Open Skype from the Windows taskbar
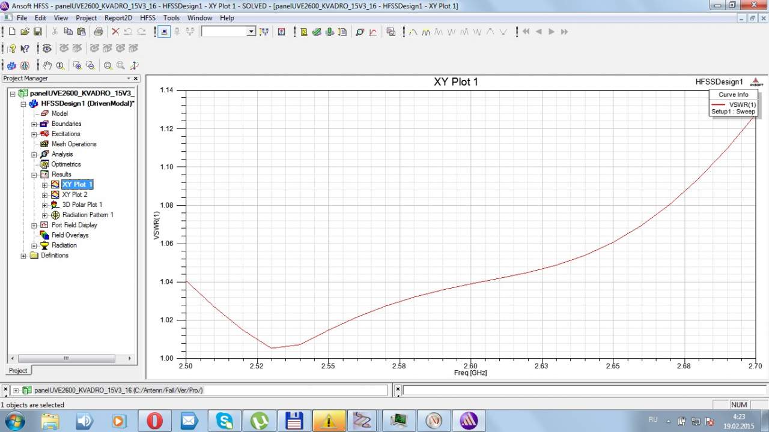The height and width of the screenshot is (432, 769). pyautogui.click(x=225, y=421)
